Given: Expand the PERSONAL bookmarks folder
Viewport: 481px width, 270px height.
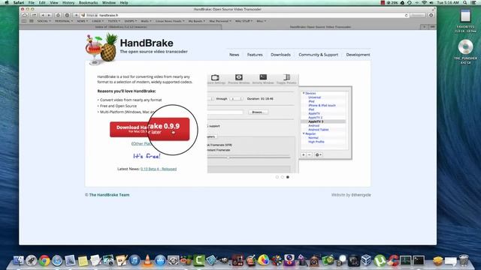Looking at the screenshot, I should click(64, 21).
